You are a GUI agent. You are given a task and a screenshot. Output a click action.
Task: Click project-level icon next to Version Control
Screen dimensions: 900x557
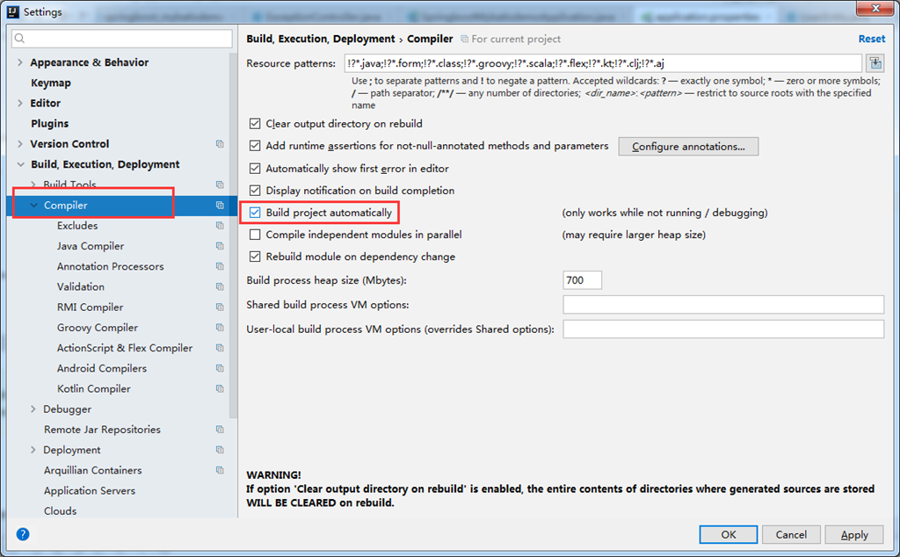[x=220, y=144]
